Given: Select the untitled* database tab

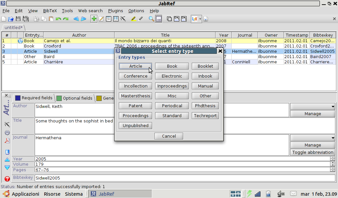Looking at the screenshot, I should [x=14, y=28].
